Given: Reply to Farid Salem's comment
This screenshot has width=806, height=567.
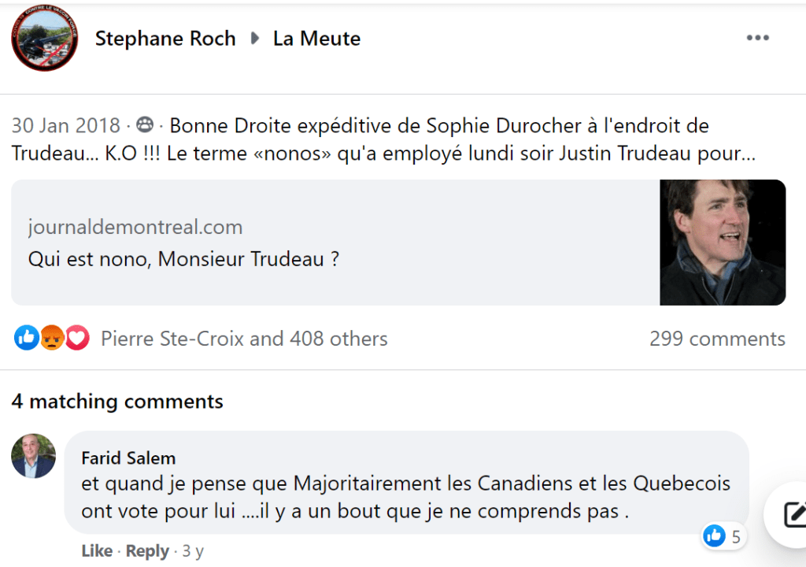Looking at the screenshot, I should 147,551.
